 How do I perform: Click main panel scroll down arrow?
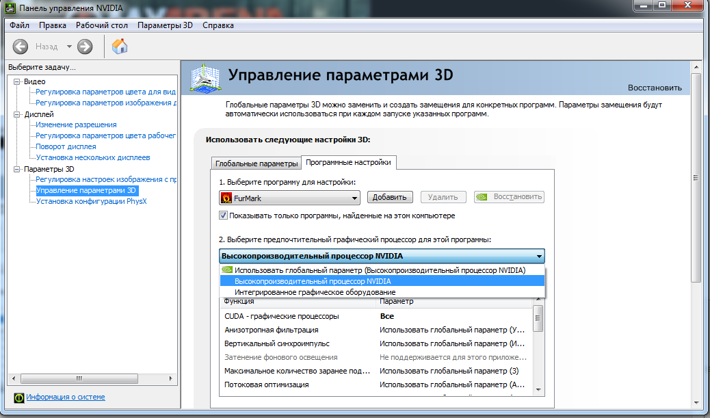tap(696, 402)
